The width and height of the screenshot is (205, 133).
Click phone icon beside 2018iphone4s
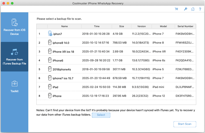(x=50, y=69)
